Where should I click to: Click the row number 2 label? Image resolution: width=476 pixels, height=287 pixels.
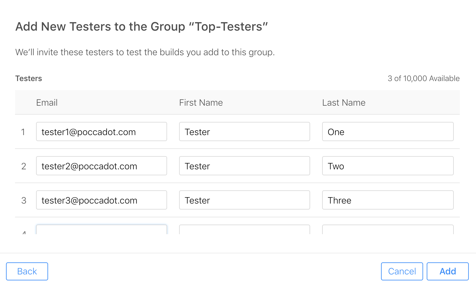(24, 166)
